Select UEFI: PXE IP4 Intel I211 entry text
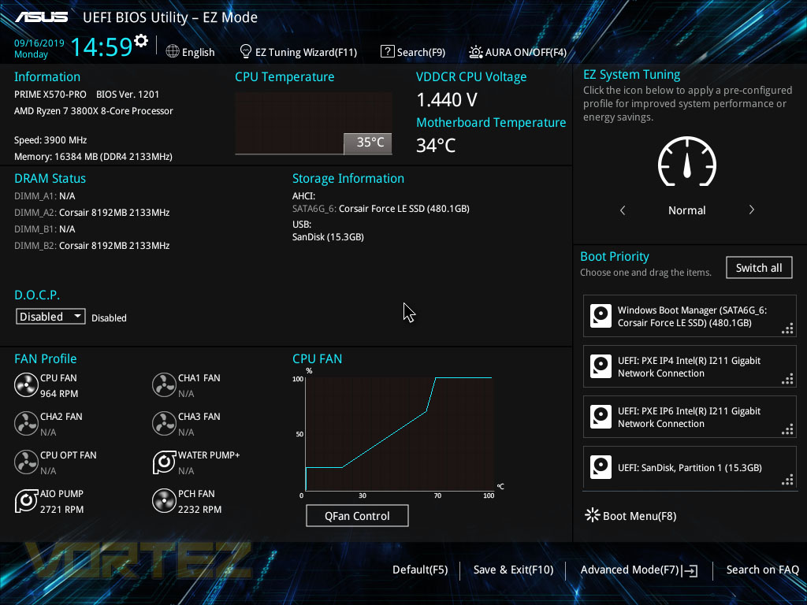This screenshot has width=807, height=605. click(689, 367)
